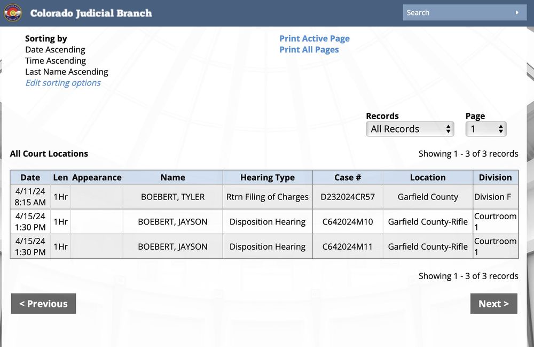This screenshot has width=534, height=347.
Task: Click Rtrn Filing of Charges cell
Action: (x=268, y=197)
